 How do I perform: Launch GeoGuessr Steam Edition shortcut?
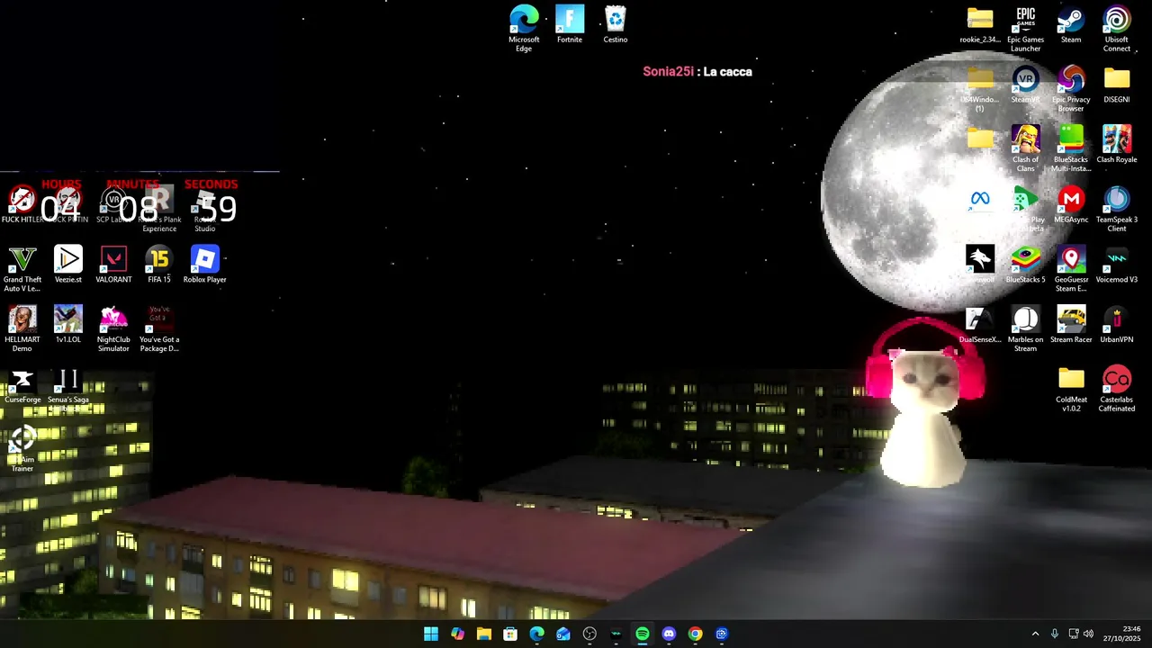pos(1071,269)
